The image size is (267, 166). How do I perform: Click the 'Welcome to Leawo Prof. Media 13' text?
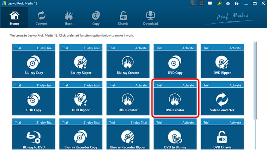click(x=34, y=35)
